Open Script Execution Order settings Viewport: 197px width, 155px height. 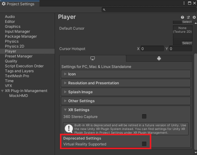coord(24,66)
